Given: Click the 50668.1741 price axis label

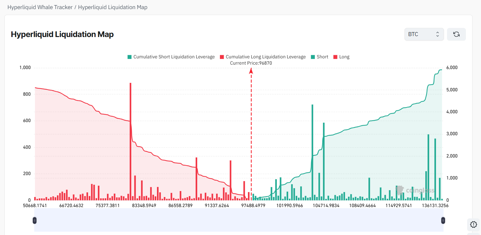Looking at the screenshot, I should 36,206.
